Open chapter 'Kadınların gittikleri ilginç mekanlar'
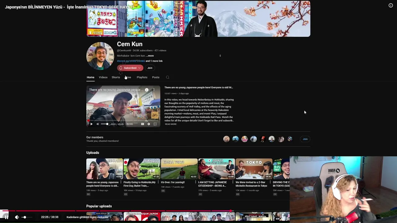The image size is (397, 223). 89,217
